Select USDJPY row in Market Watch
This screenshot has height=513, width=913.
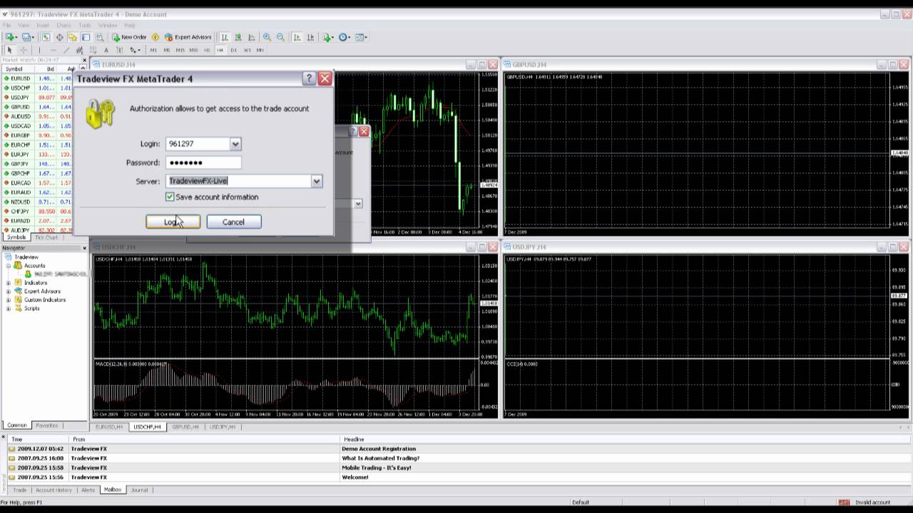37,97
